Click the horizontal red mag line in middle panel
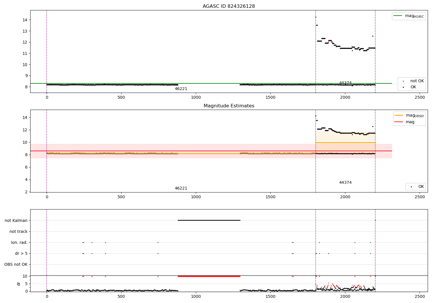Viewport: 432px width, 303px height. [211, 151]
